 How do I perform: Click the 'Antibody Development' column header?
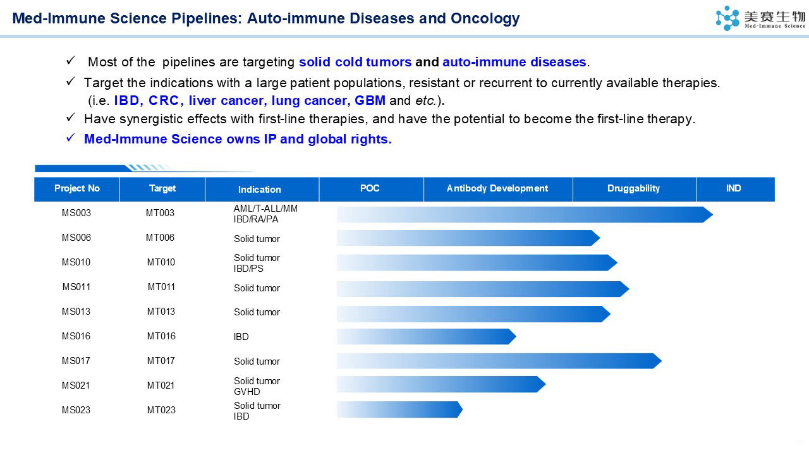(497, 188)
